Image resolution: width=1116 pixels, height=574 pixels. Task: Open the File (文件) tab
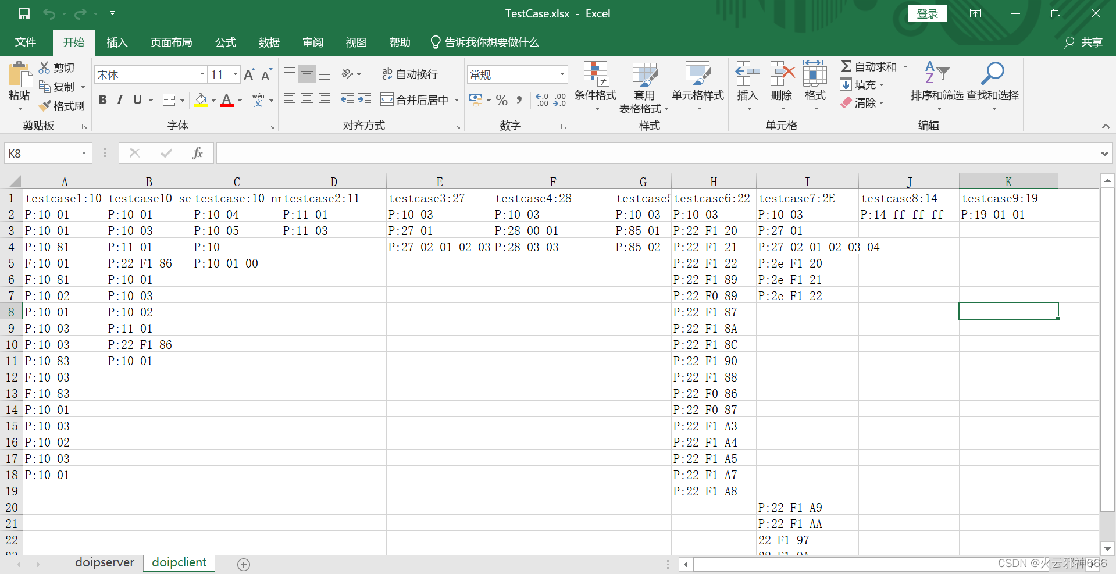[26, 42]
